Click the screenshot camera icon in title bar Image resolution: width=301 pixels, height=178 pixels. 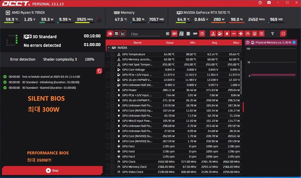click(x=269, y=3)
